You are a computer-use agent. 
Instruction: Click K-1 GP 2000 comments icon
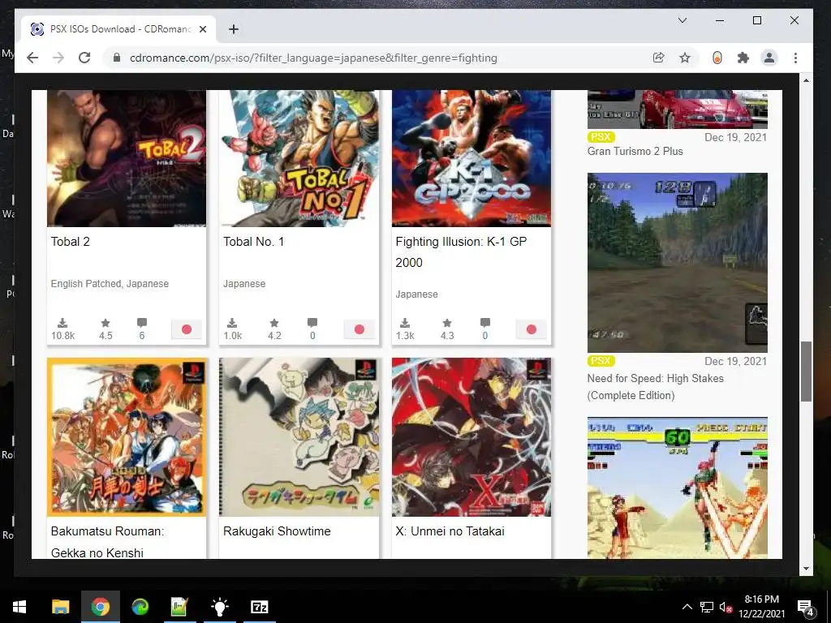(x=485, y=323)
